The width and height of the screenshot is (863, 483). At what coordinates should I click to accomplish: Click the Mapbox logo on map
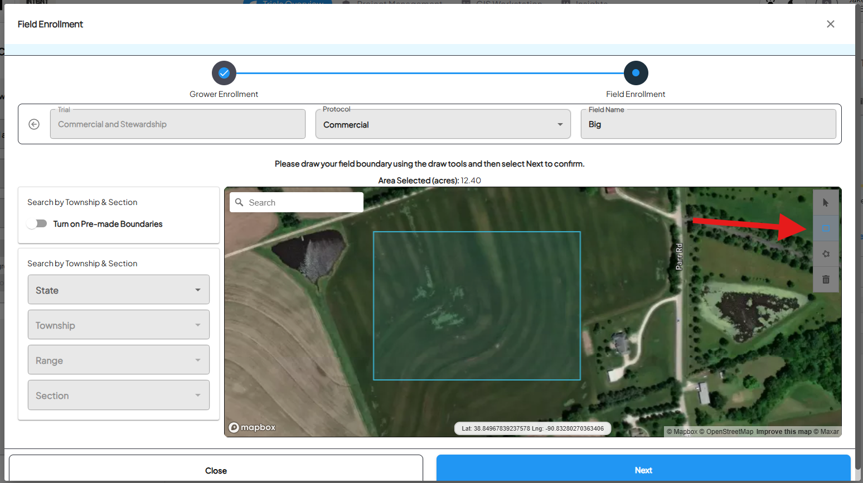(x=253, y=427)
